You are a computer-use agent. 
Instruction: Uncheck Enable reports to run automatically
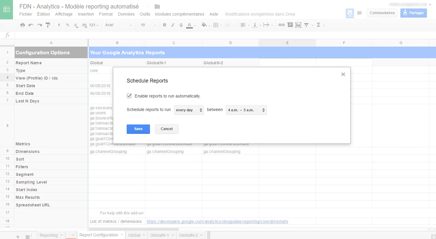tap(129, 96)
